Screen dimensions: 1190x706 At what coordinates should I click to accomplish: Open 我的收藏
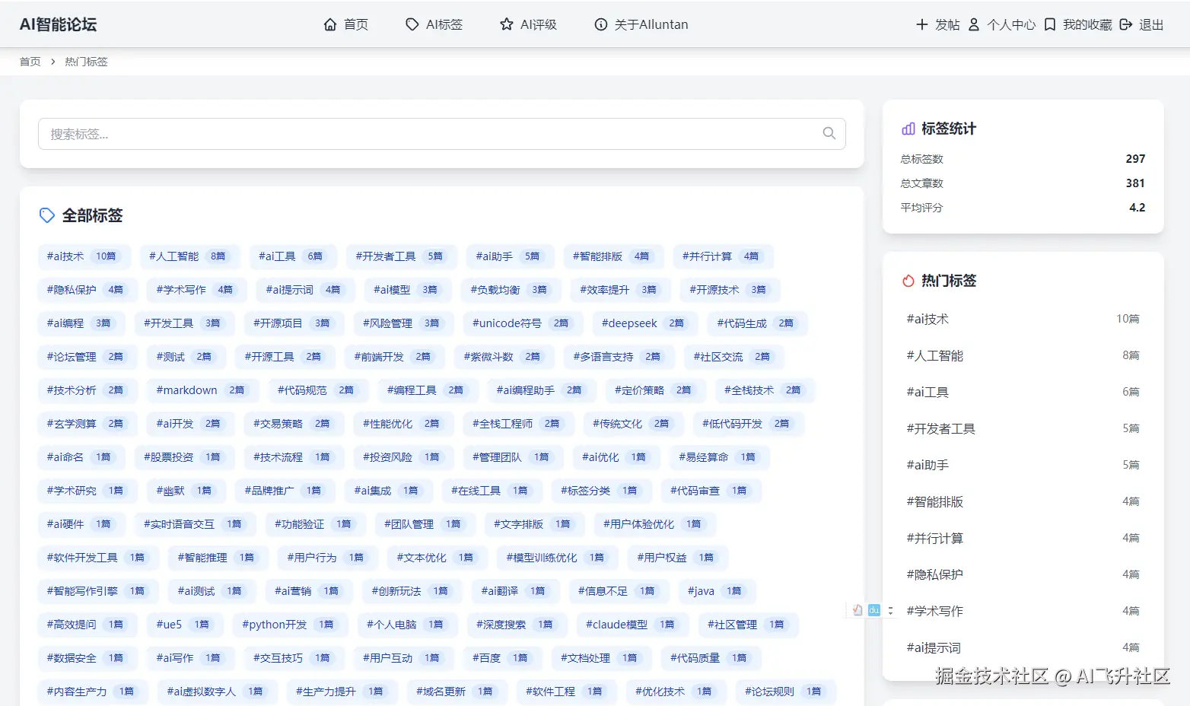pos(1078,24)
